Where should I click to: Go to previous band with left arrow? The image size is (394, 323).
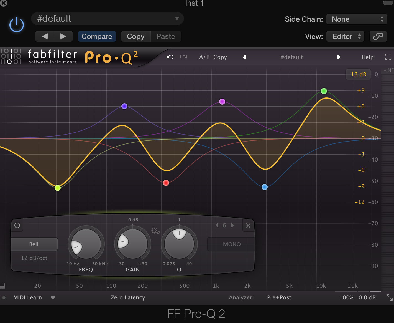217,225
